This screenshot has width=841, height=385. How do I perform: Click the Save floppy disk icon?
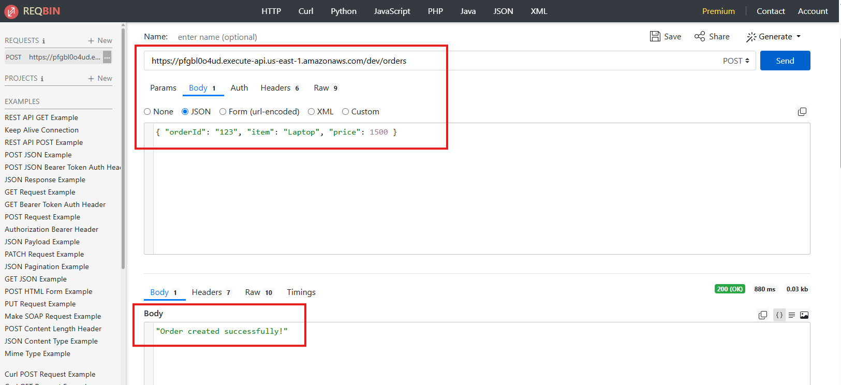(655, 36)
